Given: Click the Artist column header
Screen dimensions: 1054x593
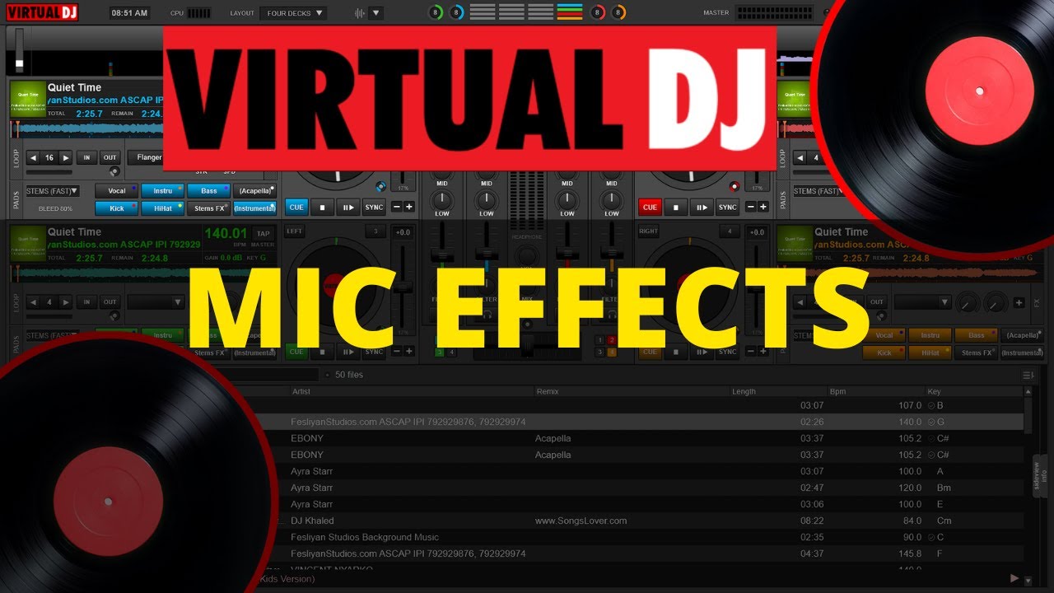Looking at the screenshot, I should (301, 391).
